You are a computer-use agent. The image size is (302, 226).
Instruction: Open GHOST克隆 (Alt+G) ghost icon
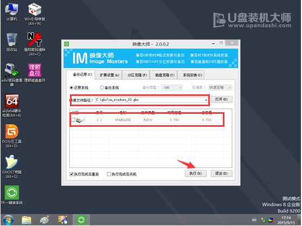coord(12,166)
